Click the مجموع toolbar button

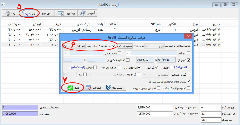[x=46, y=13]
